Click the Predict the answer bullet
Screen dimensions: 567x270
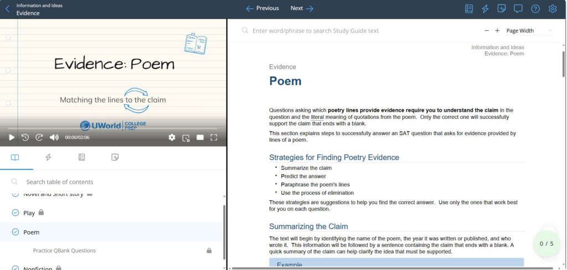tap(303, 176)
